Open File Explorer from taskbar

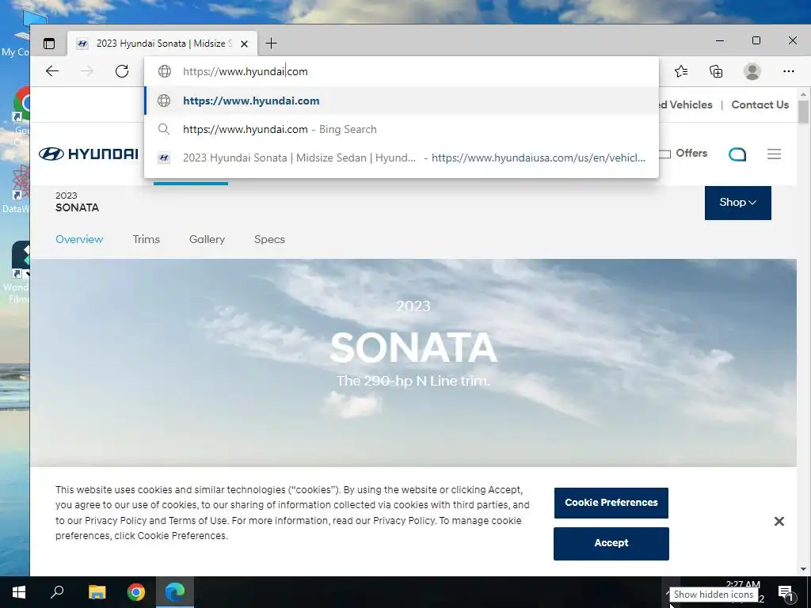pyautogui.click(x=97, y=592)
